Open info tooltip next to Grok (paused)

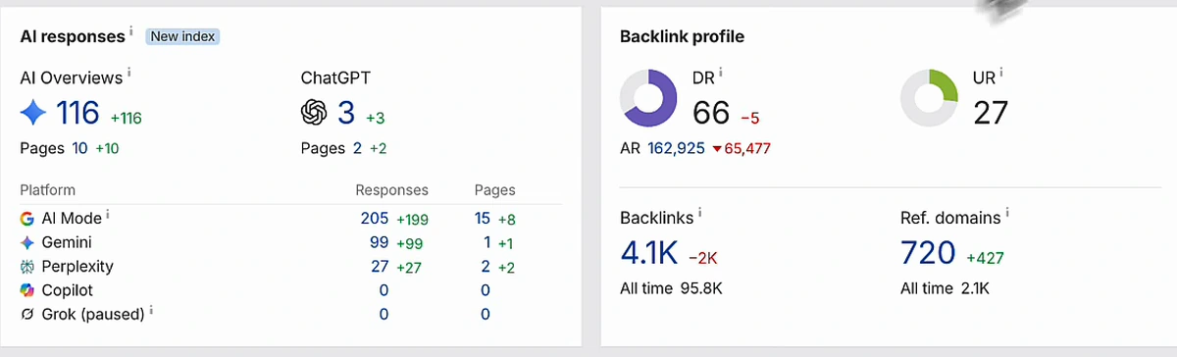(151, 310)
